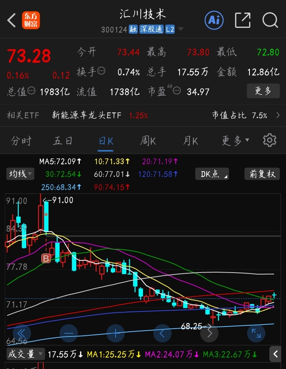Open 前复权 adjustment selector
The height and width of the screenshot is (369, 286).
tap(262, 174)
